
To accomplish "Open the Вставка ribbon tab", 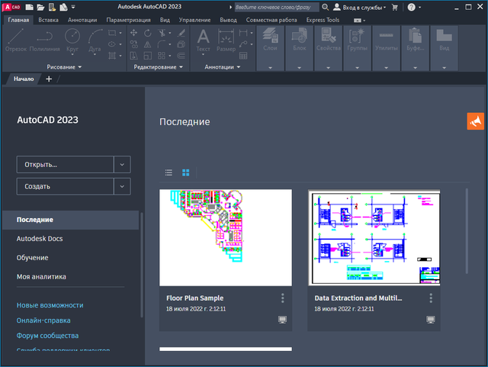I will 48,18.
